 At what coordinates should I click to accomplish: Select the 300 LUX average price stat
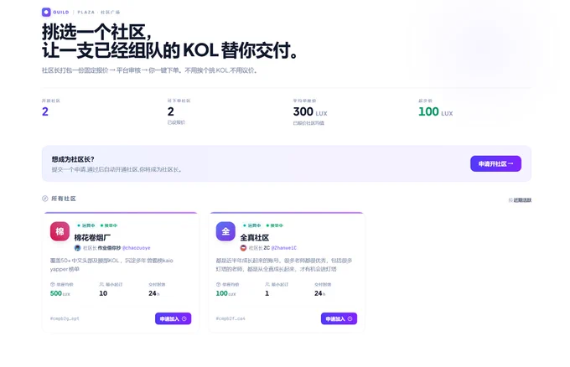310,111
